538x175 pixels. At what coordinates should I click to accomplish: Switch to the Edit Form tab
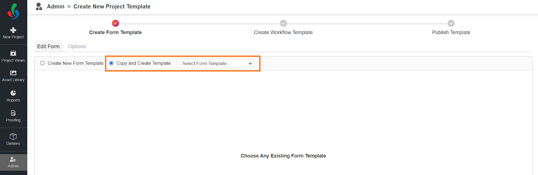tap(48, 46)
